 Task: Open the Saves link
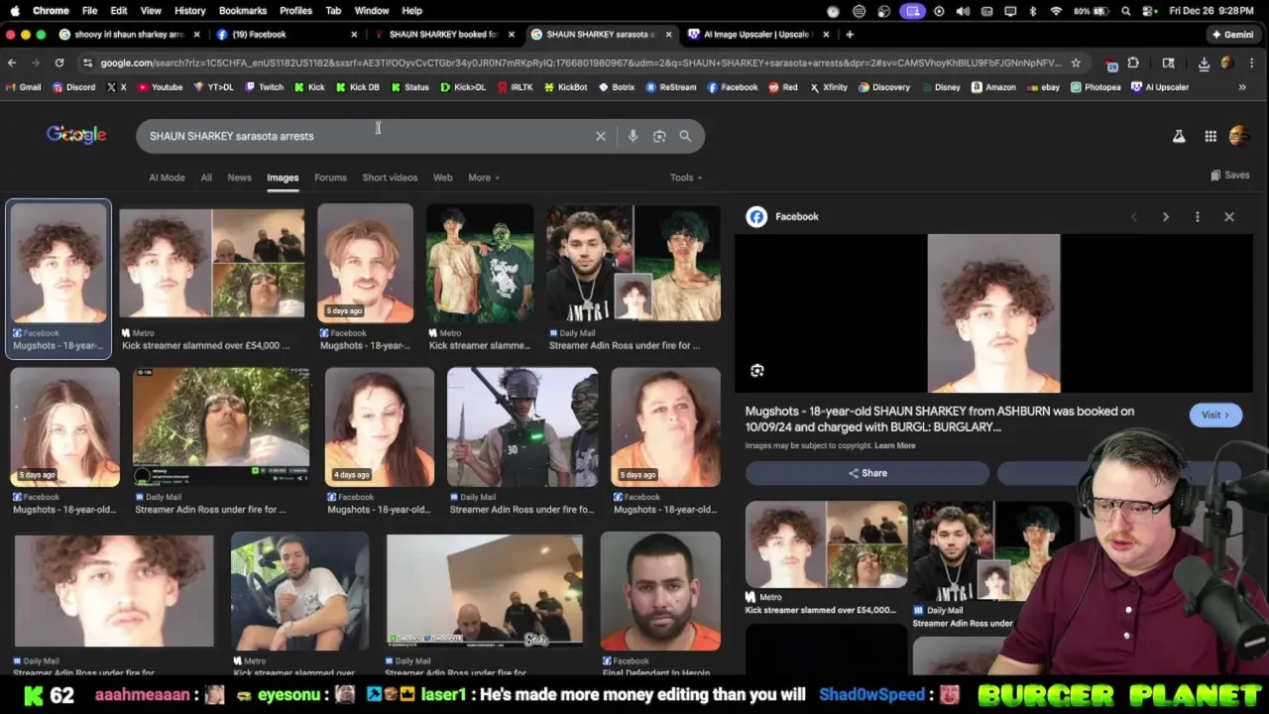coord(1229,175)
